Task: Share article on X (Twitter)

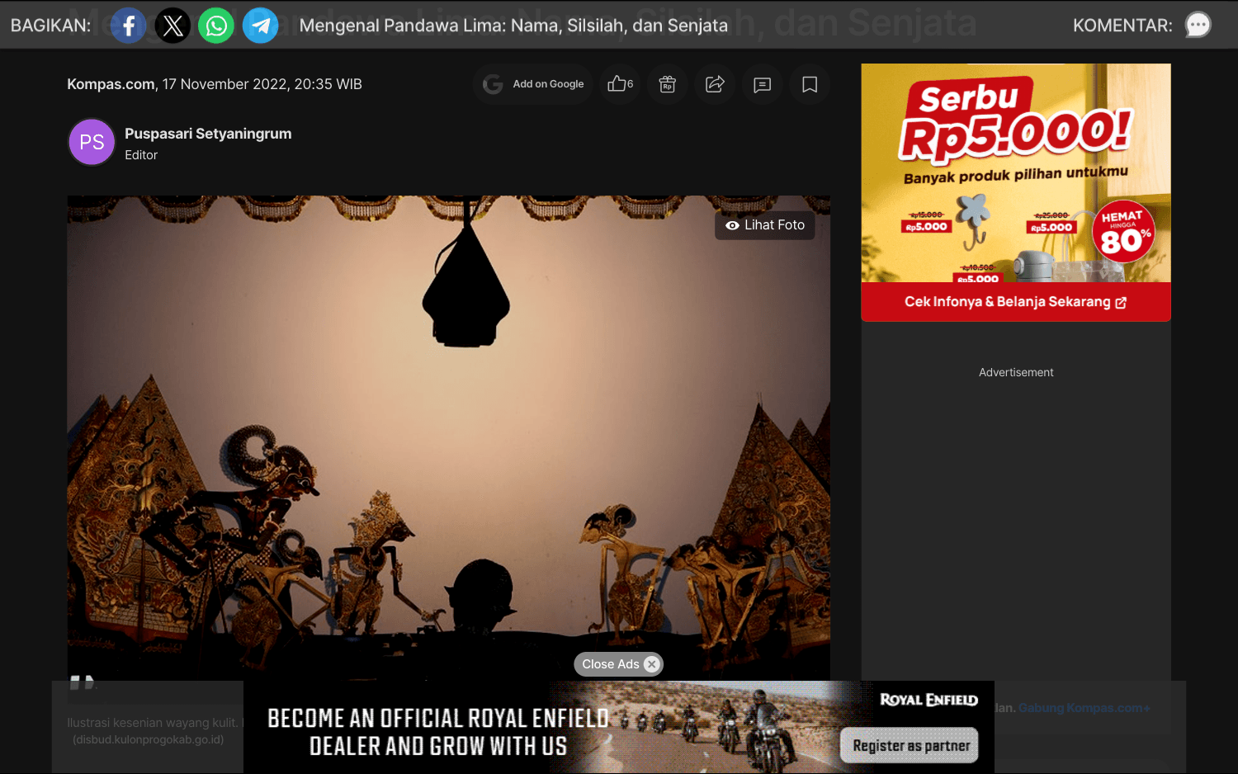Action: pos(172,26)
